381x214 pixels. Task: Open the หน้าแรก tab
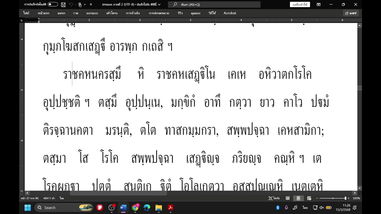[x=43, y=13]
